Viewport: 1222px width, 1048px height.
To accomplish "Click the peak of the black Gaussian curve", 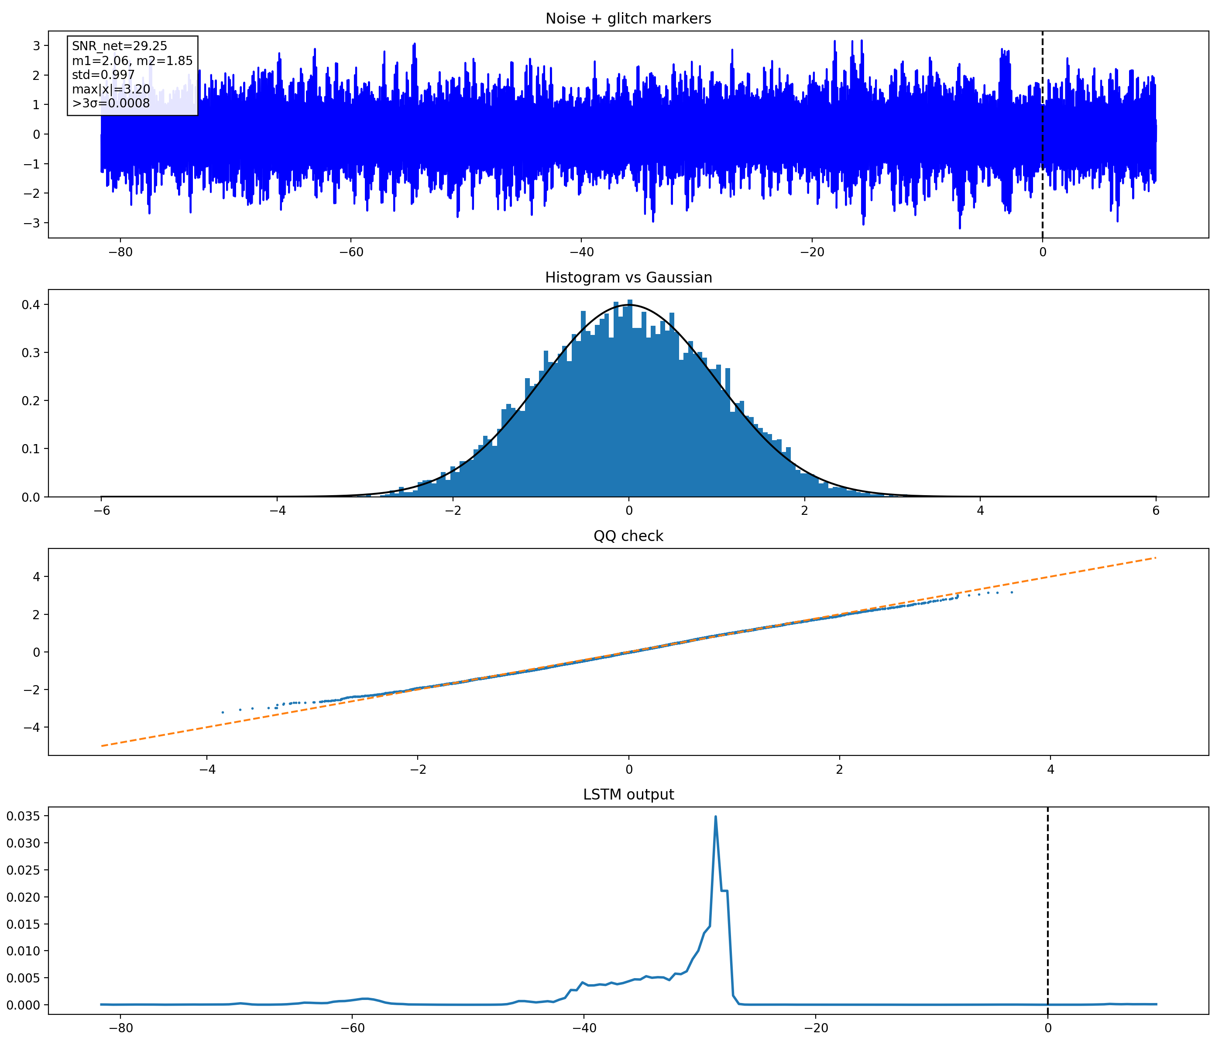I will tap(629, 305).
